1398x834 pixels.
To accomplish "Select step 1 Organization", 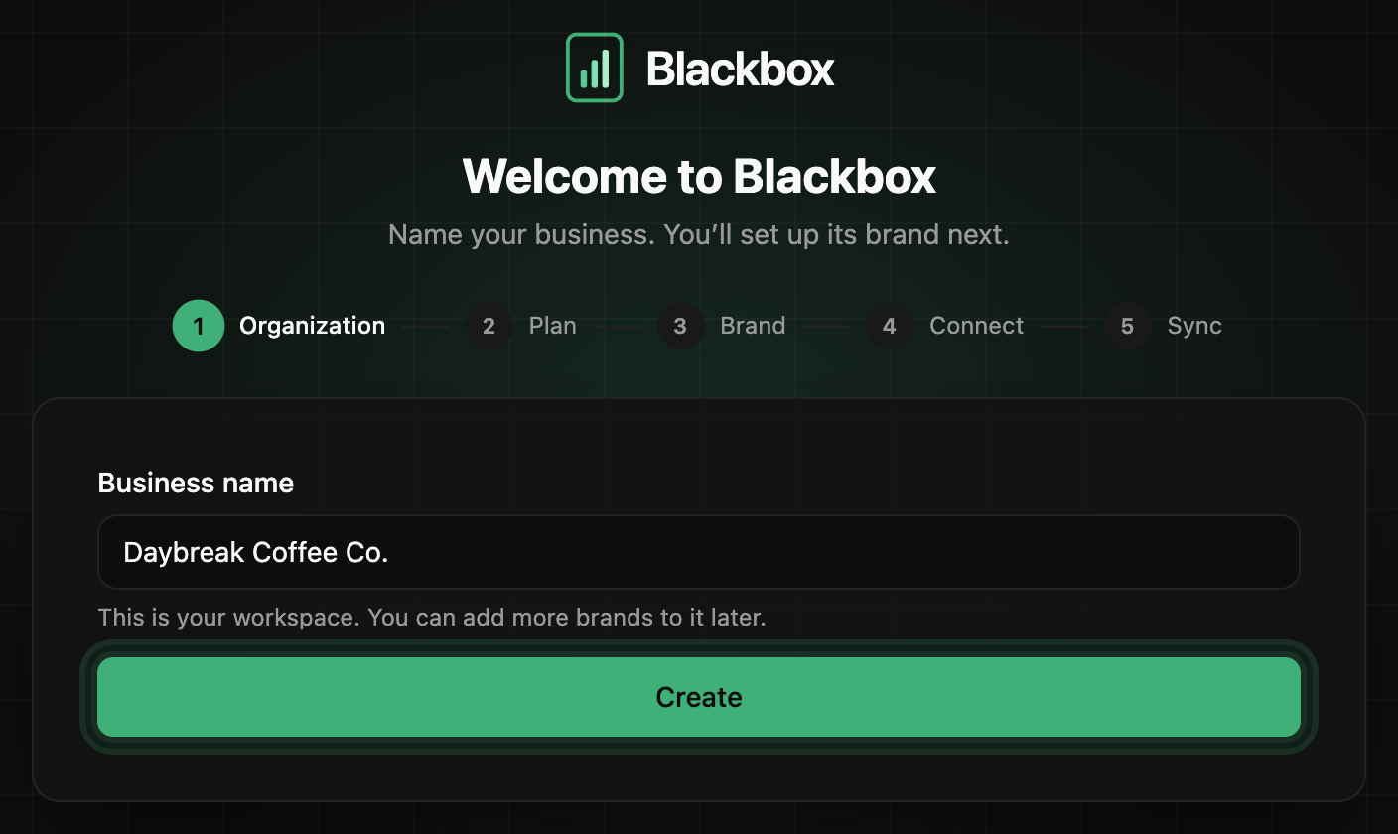I will [279, 326].
